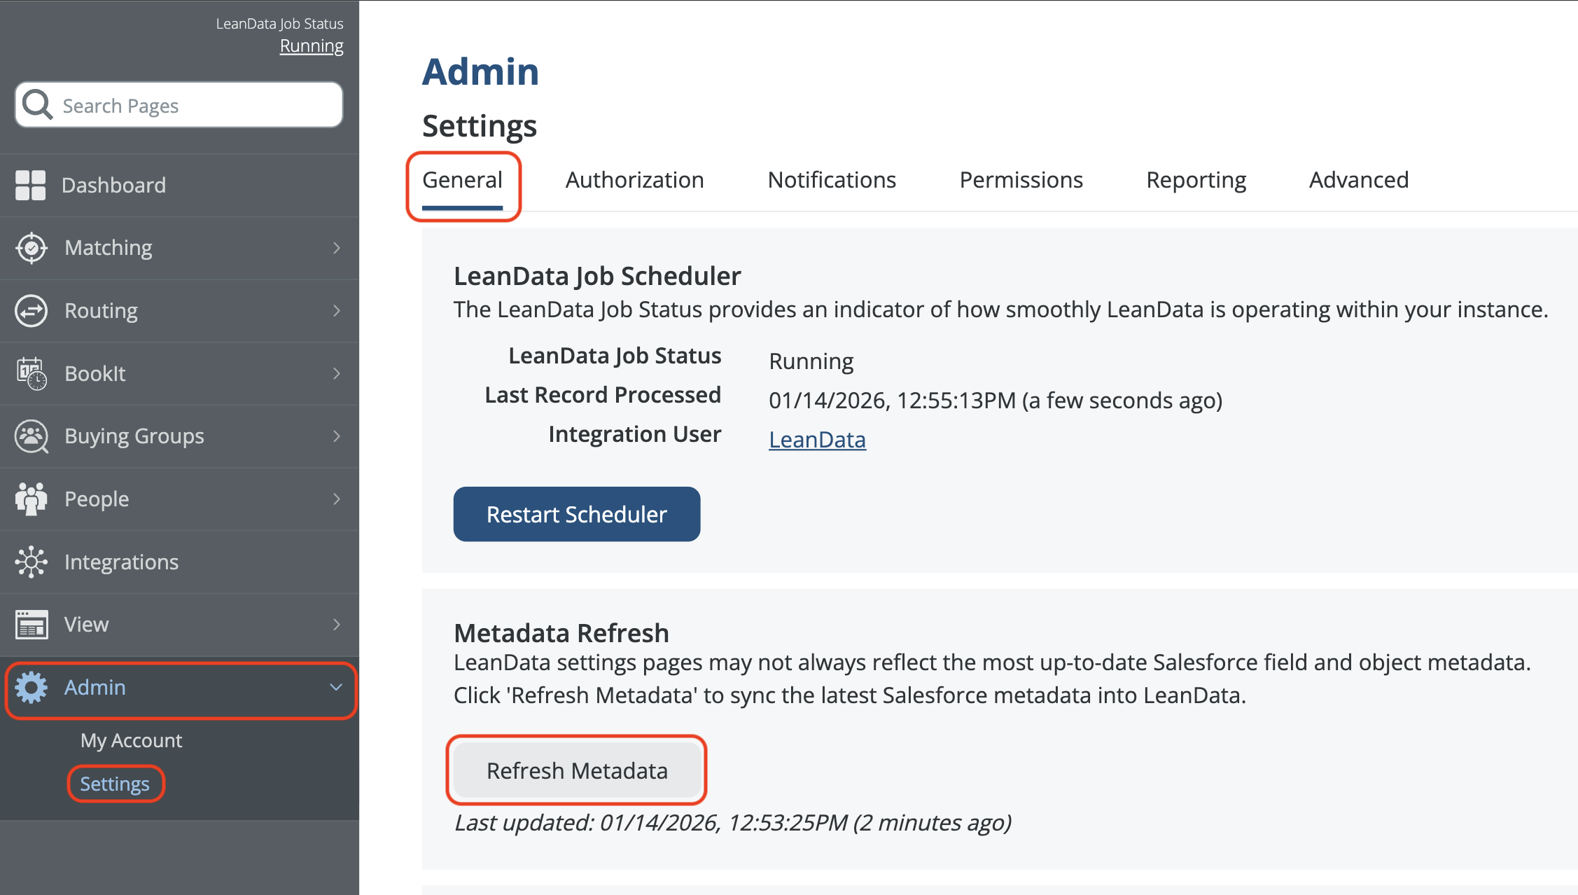Click the Dashboard grid icon
The image size is (1578, 895).
30,186
